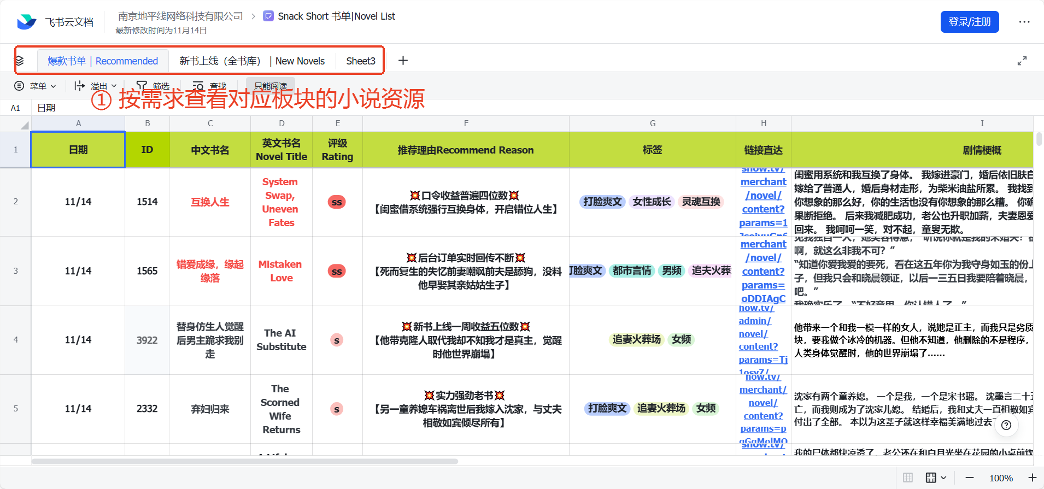Switch to the Sheet3 tab
This screenshot has width=1044, height=489.
(360, 61)
